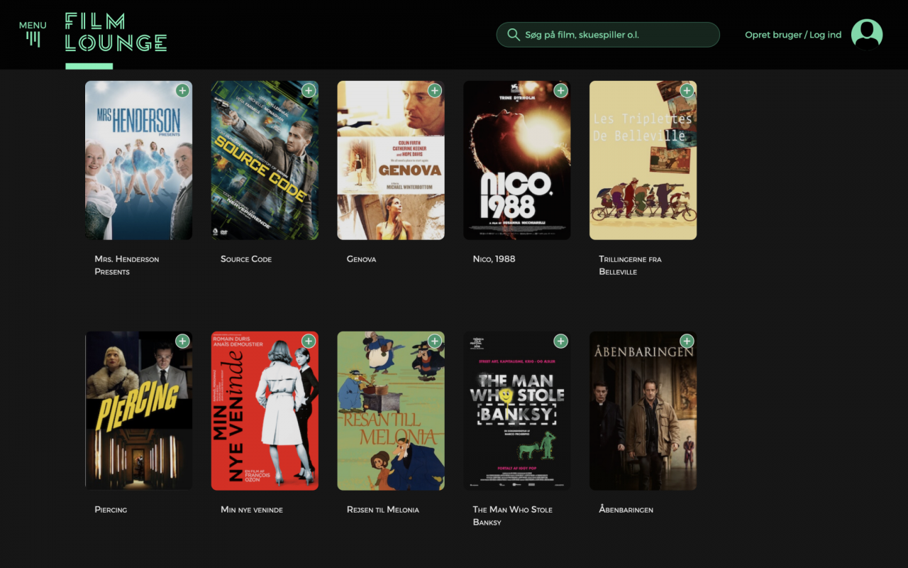
Task: Open the Piercing movie poster
Action: (139, 411)
